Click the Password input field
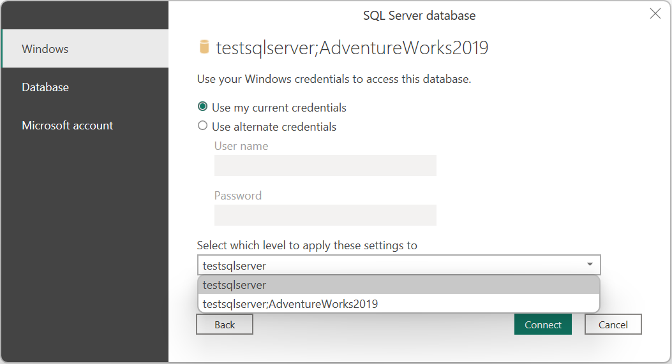672x364 pixels. click(x=325, y=215)
